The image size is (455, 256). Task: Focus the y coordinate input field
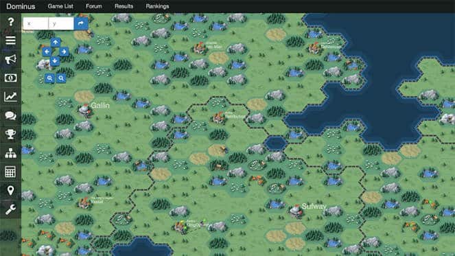(61, 23)
